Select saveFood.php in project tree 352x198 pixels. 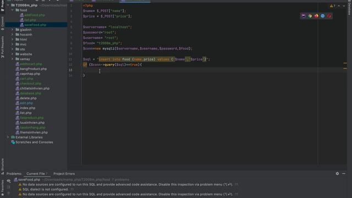[35, 25]
